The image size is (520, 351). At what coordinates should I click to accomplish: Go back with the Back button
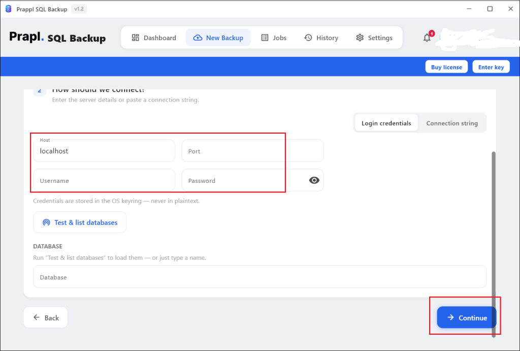45,317
